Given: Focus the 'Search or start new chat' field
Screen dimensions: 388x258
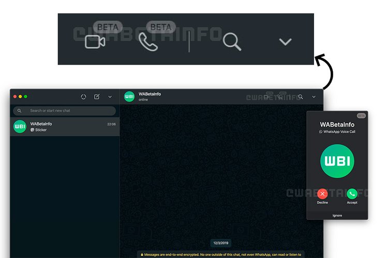Looking at the screenshot, I should [64, 110].
